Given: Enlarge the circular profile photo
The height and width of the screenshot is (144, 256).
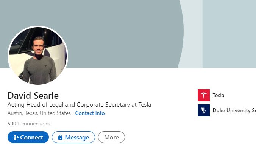Looking at the screenshot, I should click(x=38, y=56).
